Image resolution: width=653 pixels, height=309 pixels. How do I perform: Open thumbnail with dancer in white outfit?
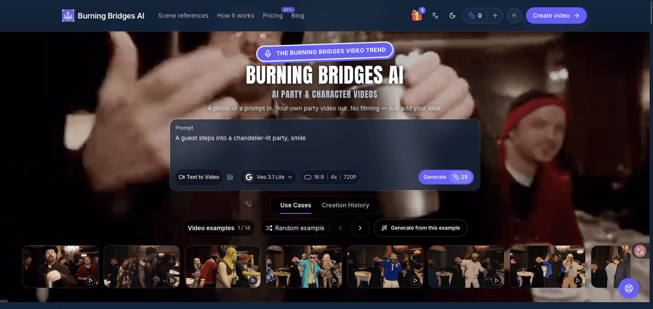click(x=466, y=266)
